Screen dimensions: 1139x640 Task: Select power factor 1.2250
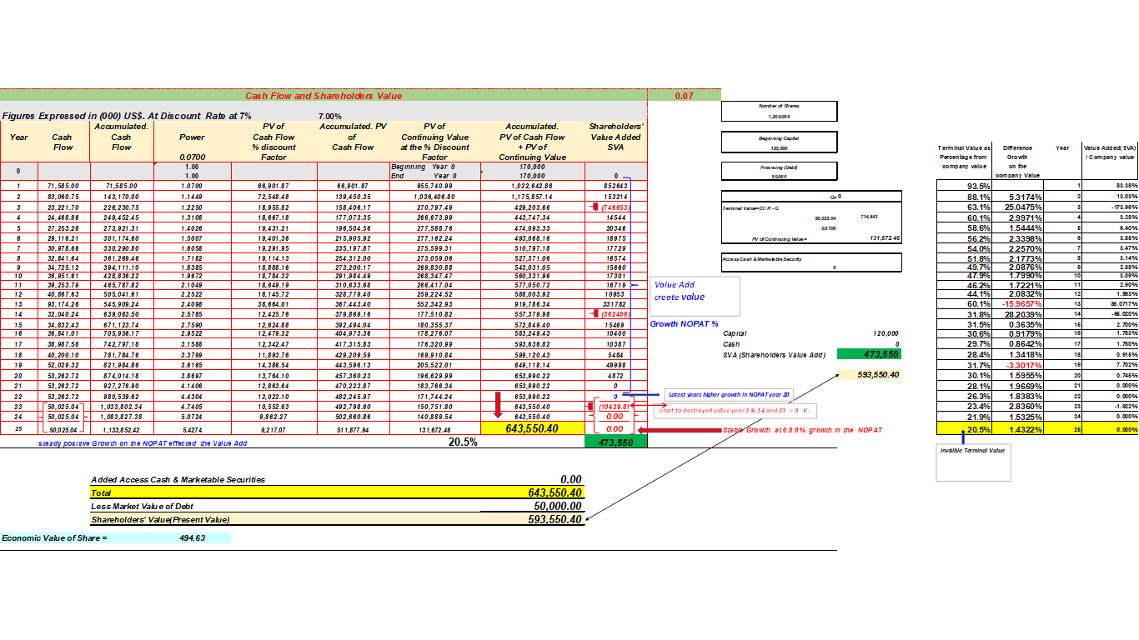[192, 206]
